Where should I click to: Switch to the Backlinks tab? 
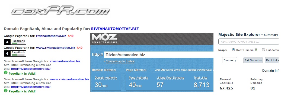[272, 60]
